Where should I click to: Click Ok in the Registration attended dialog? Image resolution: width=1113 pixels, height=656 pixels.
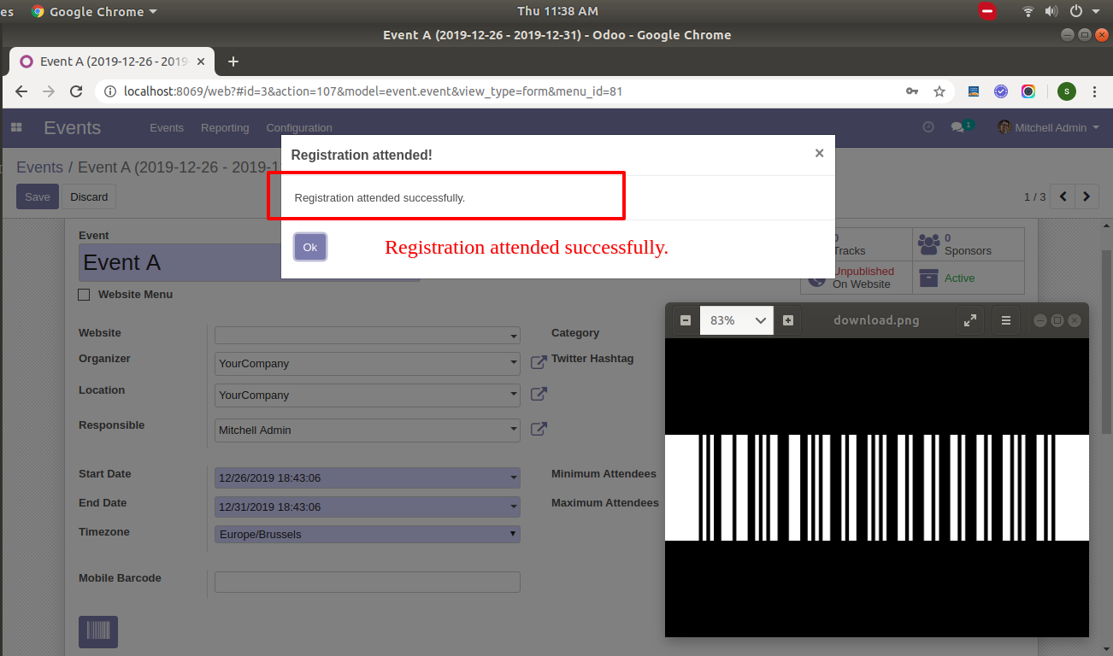coord(309,247)
